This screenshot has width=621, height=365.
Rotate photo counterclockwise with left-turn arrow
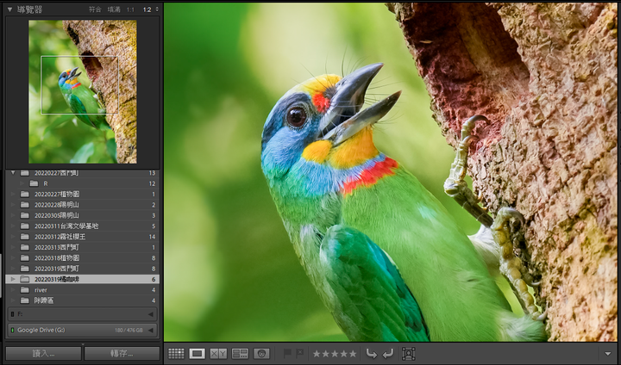[371, 353]
